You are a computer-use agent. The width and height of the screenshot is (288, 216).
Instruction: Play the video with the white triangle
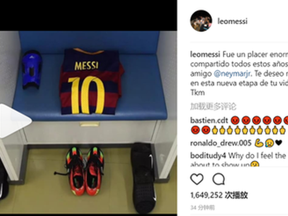(x=16, y=121)
